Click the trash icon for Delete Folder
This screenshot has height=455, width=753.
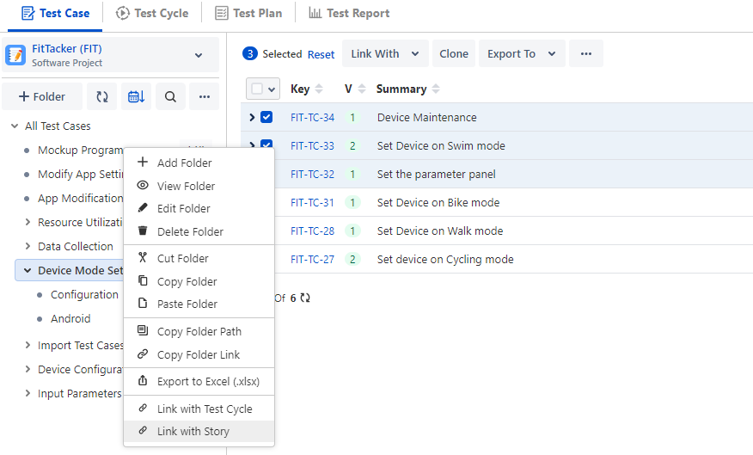tap(143, 231)
